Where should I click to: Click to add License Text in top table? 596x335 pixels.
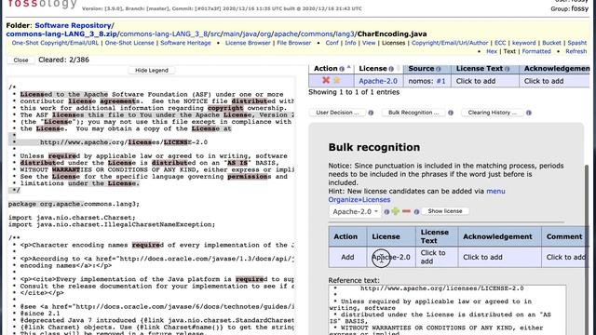(x=476, y=81)
